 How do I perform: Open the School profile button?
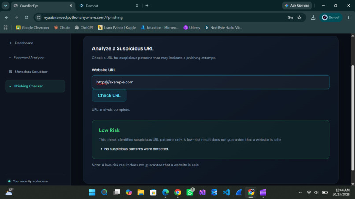coord(331,18)
